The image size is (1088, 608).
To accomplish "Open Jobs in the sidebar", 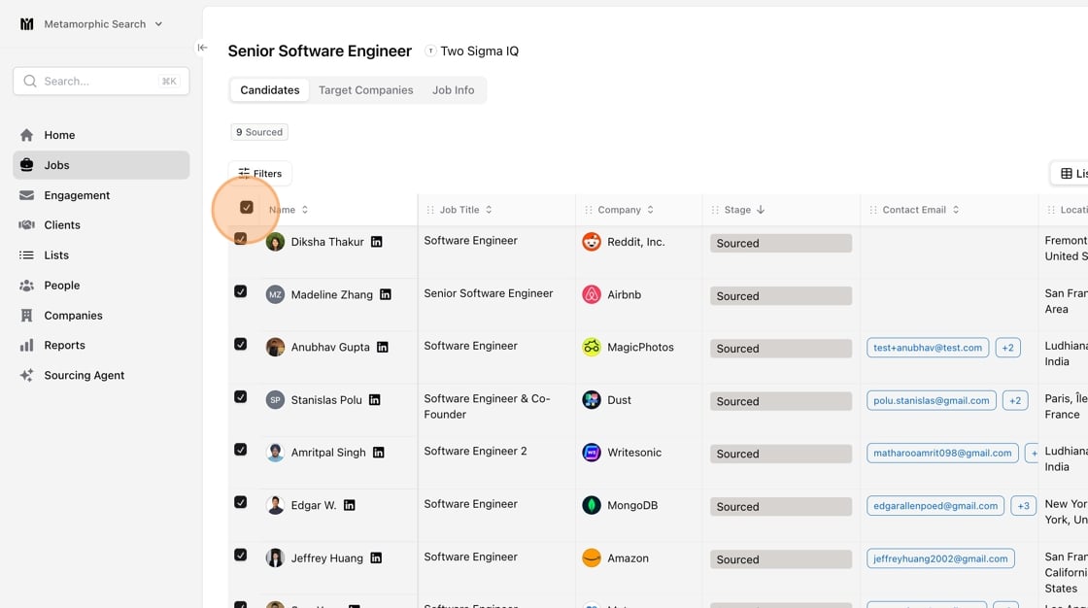I will click(x=101, y=165).
